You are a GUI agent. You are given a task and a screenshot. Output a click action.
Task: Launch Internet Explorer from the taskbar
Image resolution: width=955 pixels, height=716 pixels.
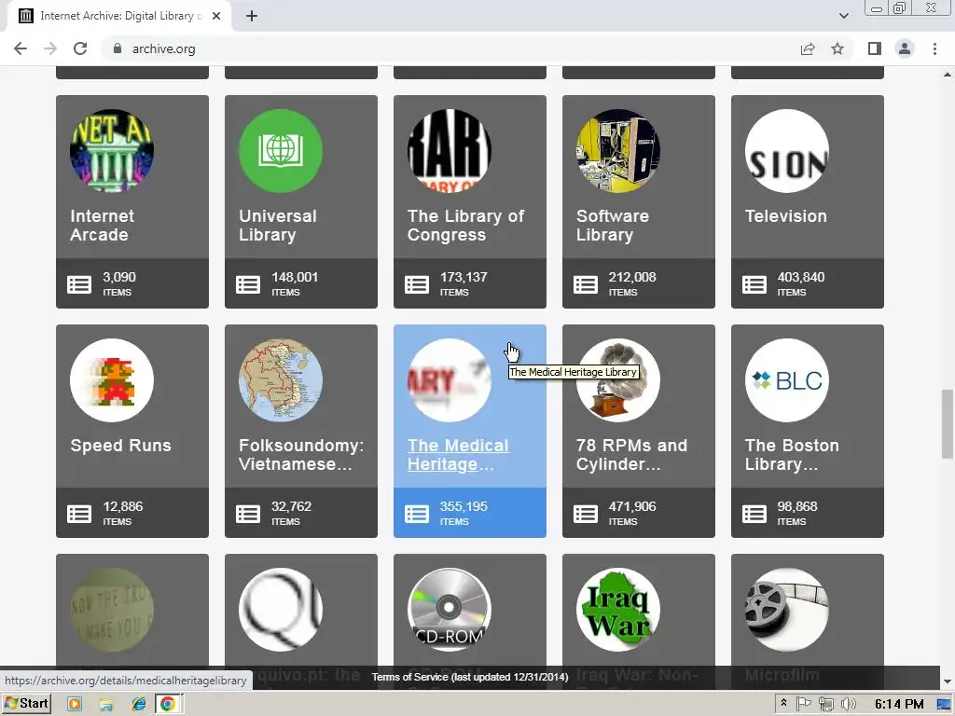(139, 705)
